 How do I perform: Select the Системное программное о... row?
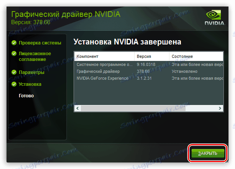(x=149, y=65)
